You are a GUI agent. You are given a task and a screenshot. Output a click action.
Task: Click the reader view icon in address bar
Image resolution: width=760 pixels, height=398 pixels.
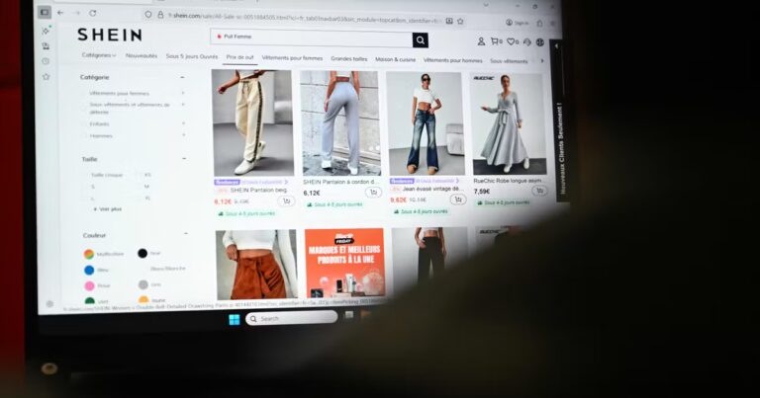coord(449,22)
